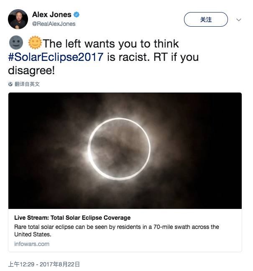253x271 pixels.
Task: Open the Alex Jones display name
Action: pyautogui.click(x=52, y=15)
